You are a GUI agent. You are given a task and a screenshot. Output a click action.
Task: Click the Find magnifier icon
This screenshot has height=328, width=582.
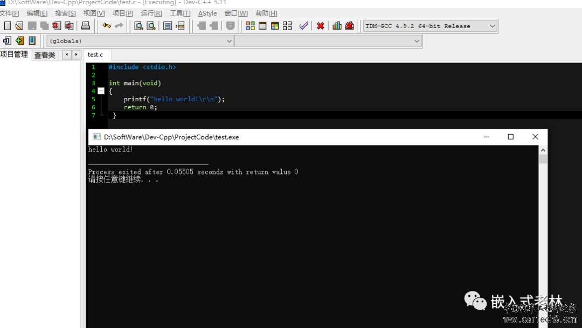[138, 26]
